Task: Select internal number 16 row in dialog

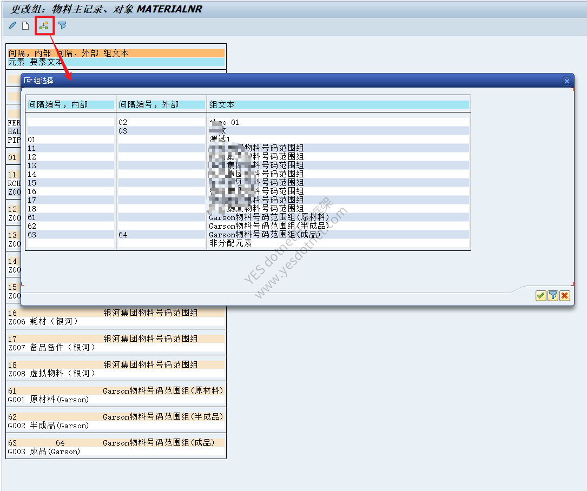Action: coord(248,191)
